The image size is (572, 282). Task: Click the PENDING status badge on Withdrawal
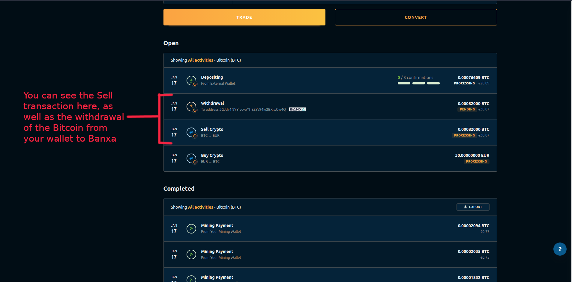coord(467,109)
